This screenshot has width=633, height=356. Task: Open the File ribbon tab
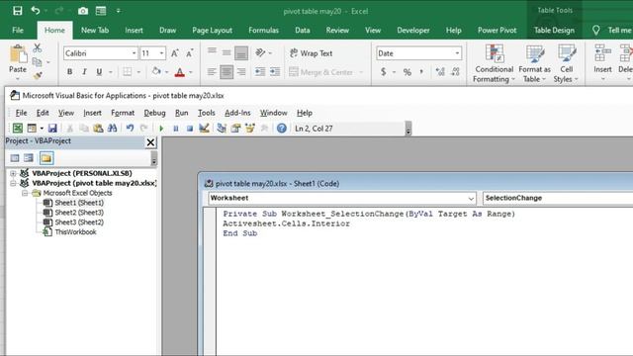point(18,31)
